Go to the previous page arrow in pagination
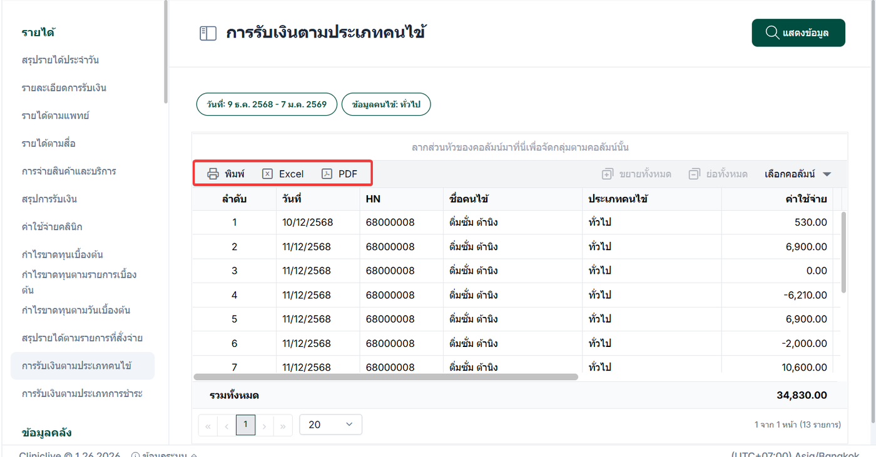This screenshot has height=457, width=876. coord(227,426)
